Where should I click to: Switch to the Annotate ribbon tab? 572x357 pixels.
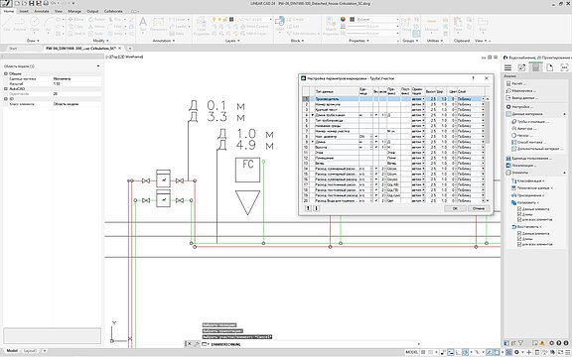tap(42, 11)
